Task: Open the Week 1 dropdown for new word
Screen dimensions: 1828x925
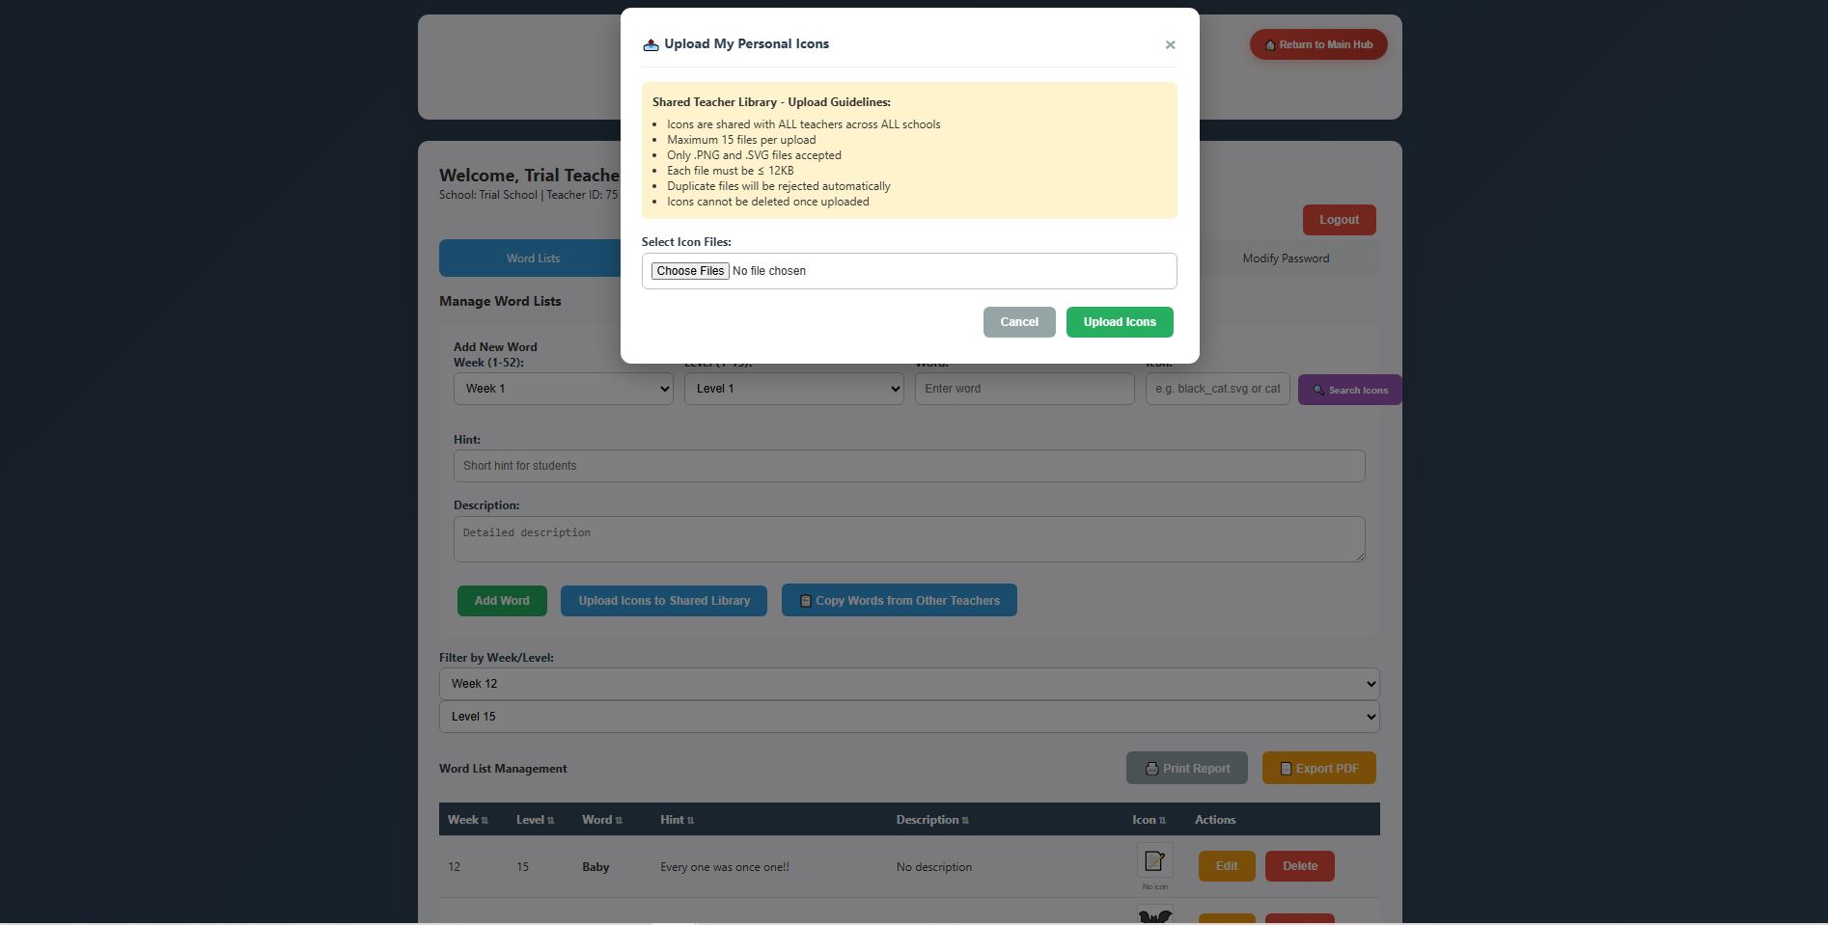Action: tap(563, 389)
